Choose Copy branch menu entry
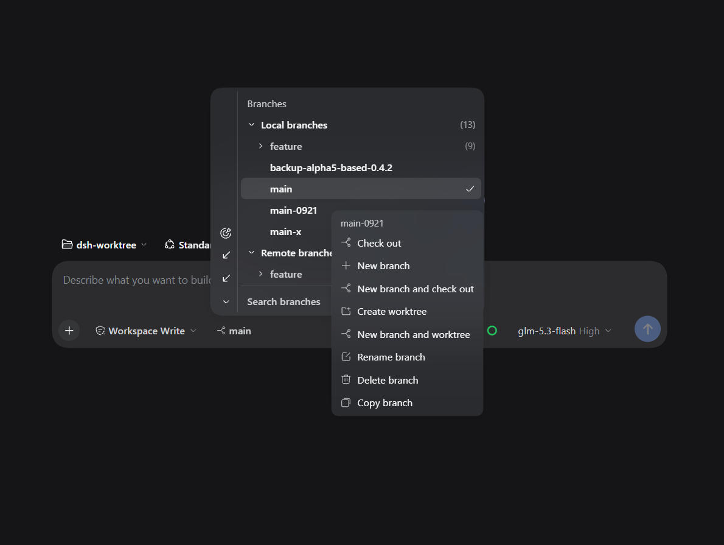 coord(407,403)
